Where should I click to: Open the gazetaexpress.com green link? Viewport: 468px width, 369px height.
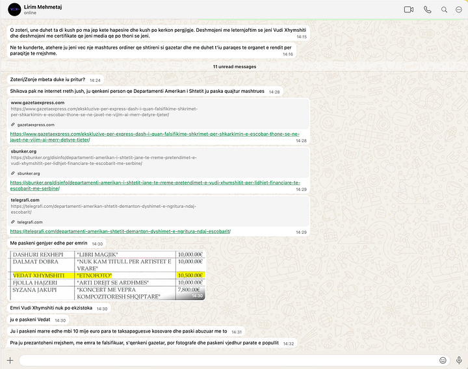coord(155,137)
